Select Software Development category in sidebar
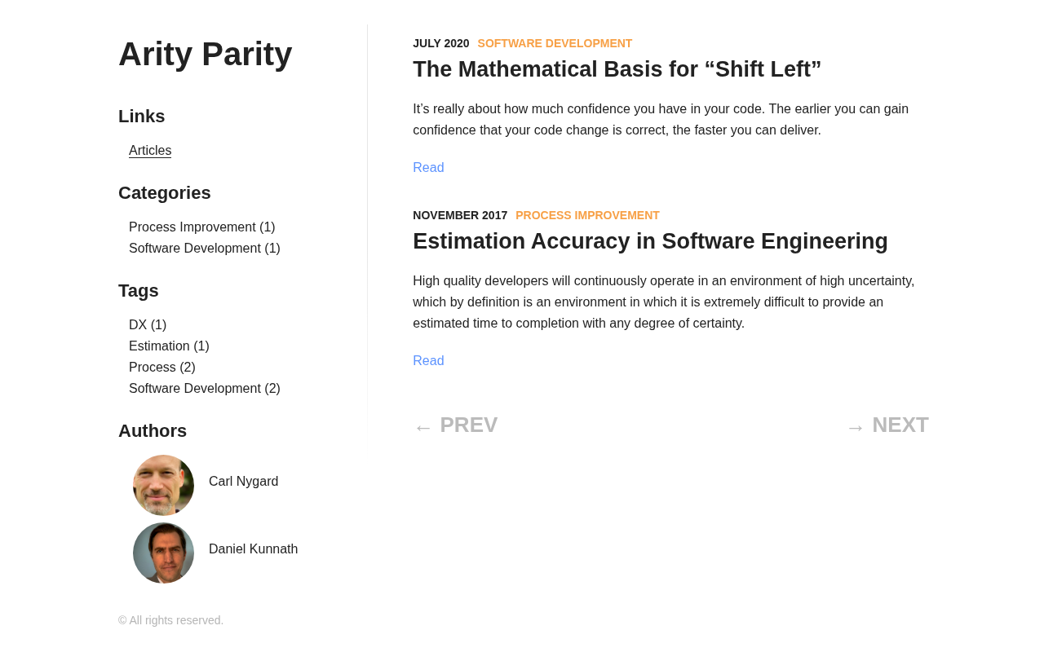This screenshot has height=652, width=1044. [x=204, y=249]
